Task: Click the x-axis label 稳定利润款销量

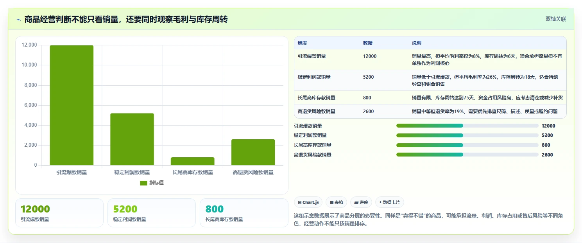Action: pyautogui.click(x=132, y=172)
